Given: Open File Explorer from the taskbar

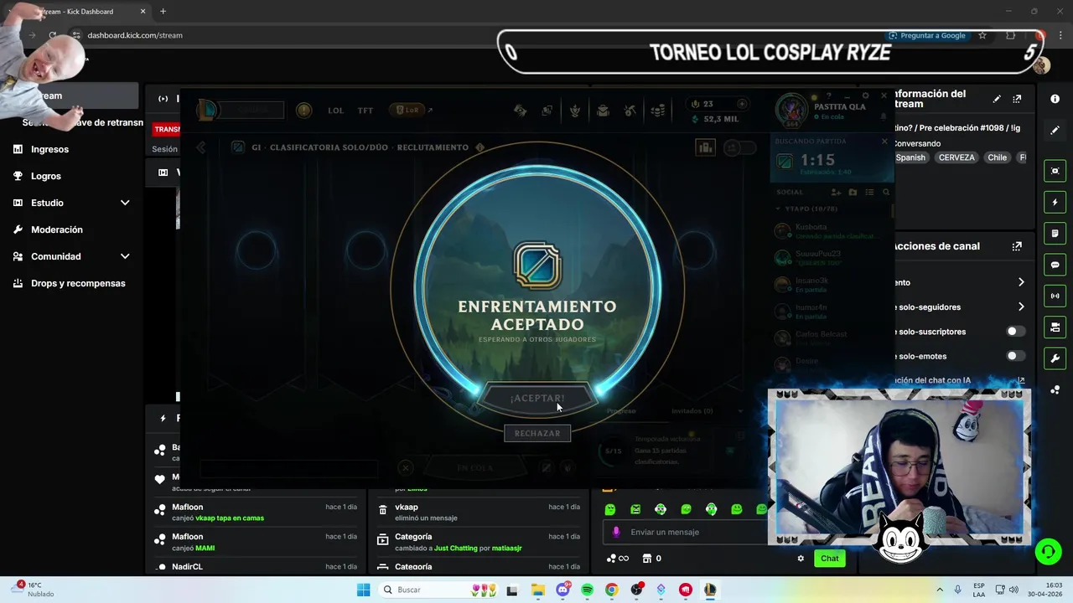Looking at the screenshot, I should tap(537, 590).
